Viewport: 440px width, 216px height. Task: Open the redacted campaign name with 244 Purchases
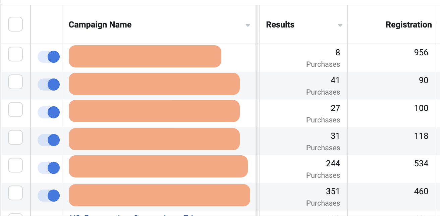pos(158,166)
